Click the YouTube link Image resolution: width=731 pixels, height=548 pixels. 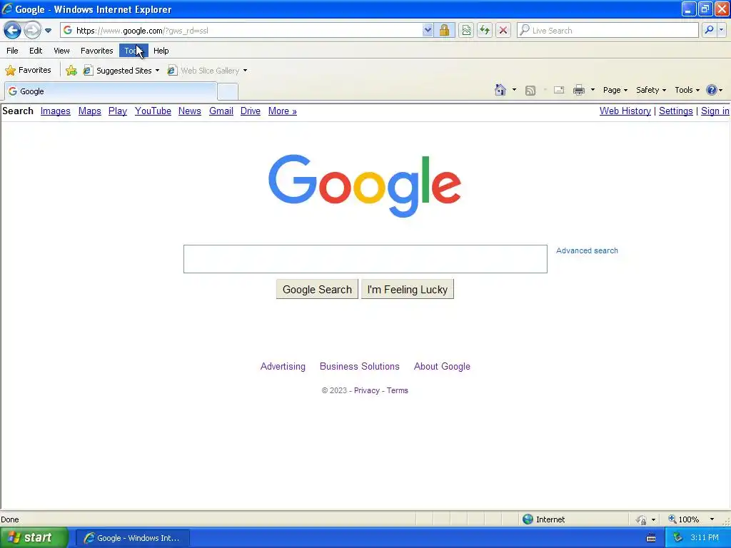point(153,111)
